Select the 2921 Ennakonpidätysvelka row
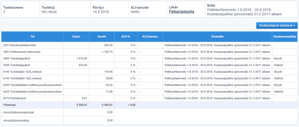Screen dimensions: 299x127 pyautogui.click(x=149, y=45)
